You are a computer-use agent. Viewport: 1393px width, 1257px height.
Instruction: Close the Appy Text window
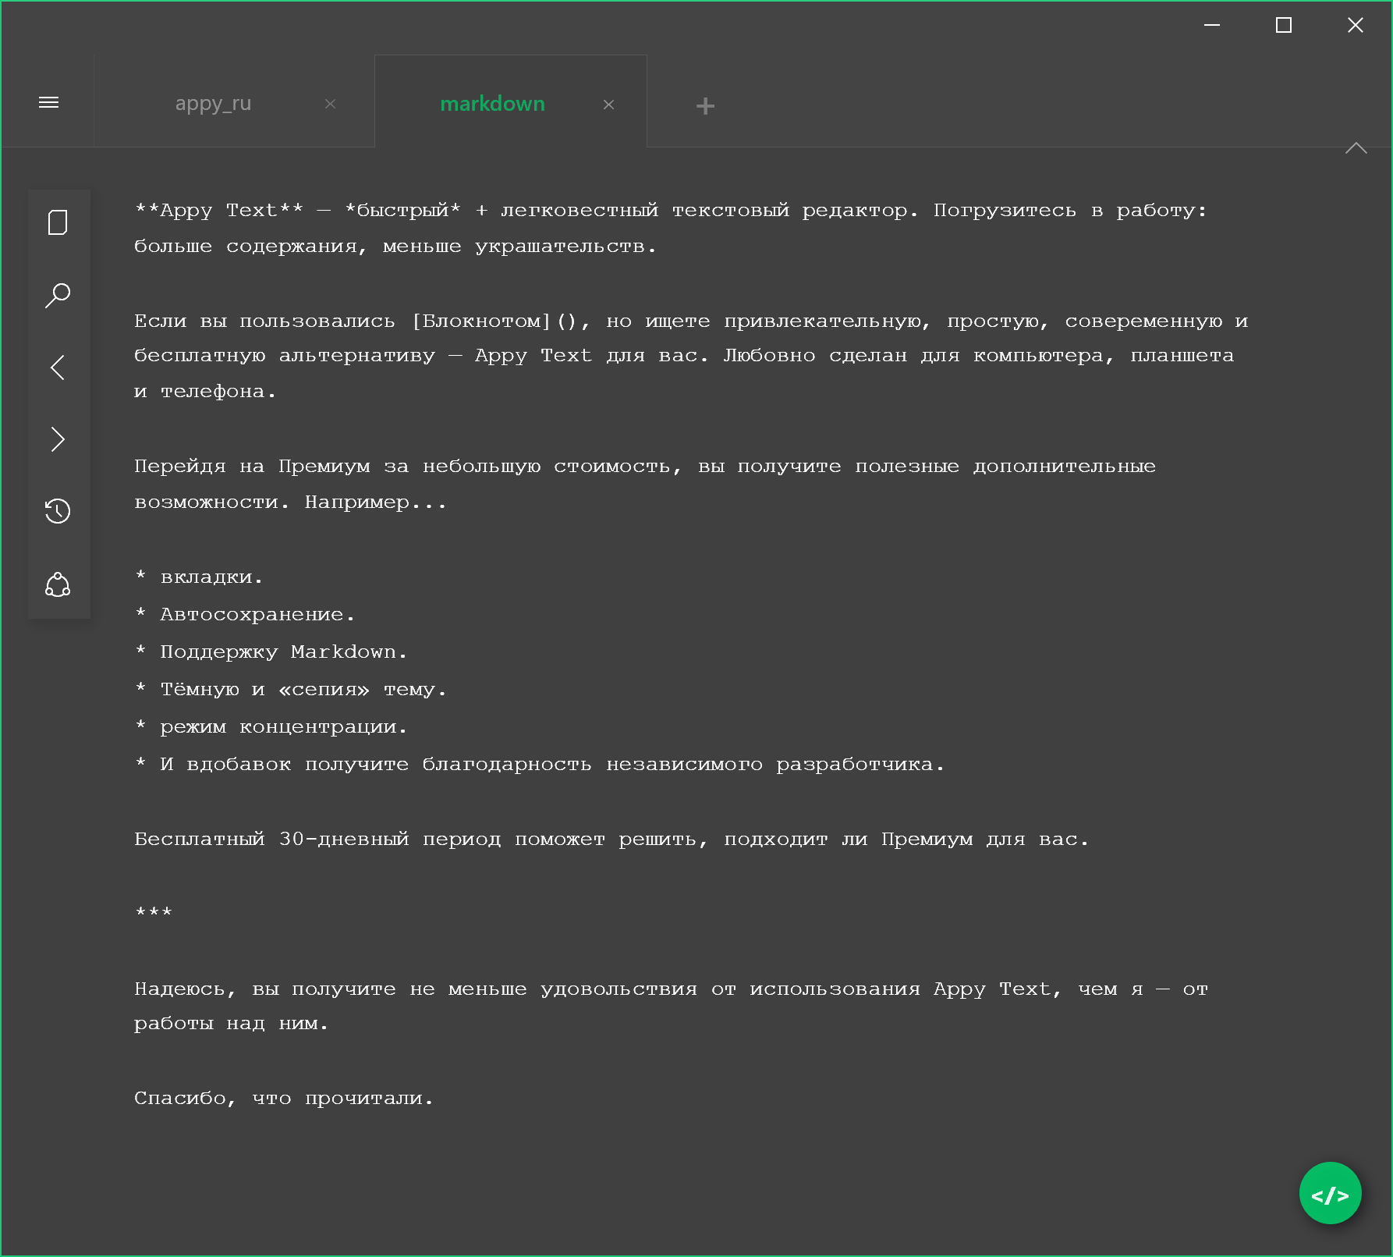[x=1356, y=25]
